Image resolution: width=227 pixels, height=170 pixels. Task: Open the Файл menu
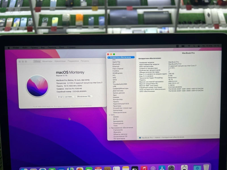(x=25, y=48)
